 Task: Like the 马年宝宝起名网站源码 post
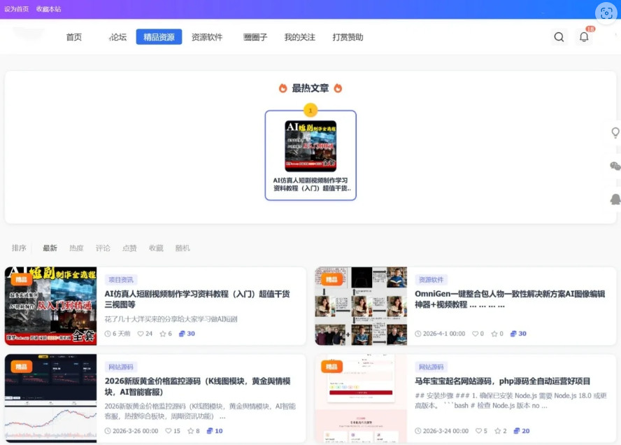tap(478, 431)
